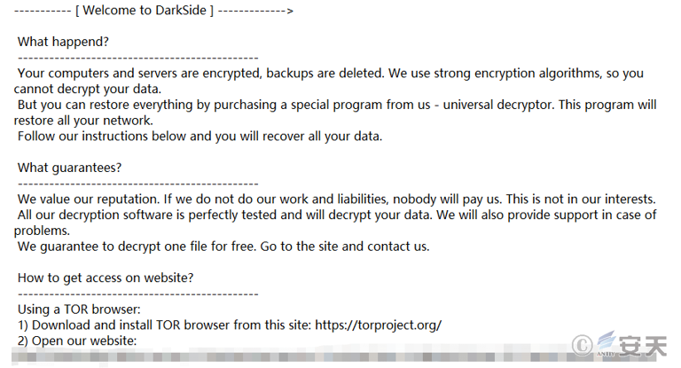Click the '2) Open our website:' line
Image resolution: width=681 pixels, height=368 pixels.
[77, 341]
